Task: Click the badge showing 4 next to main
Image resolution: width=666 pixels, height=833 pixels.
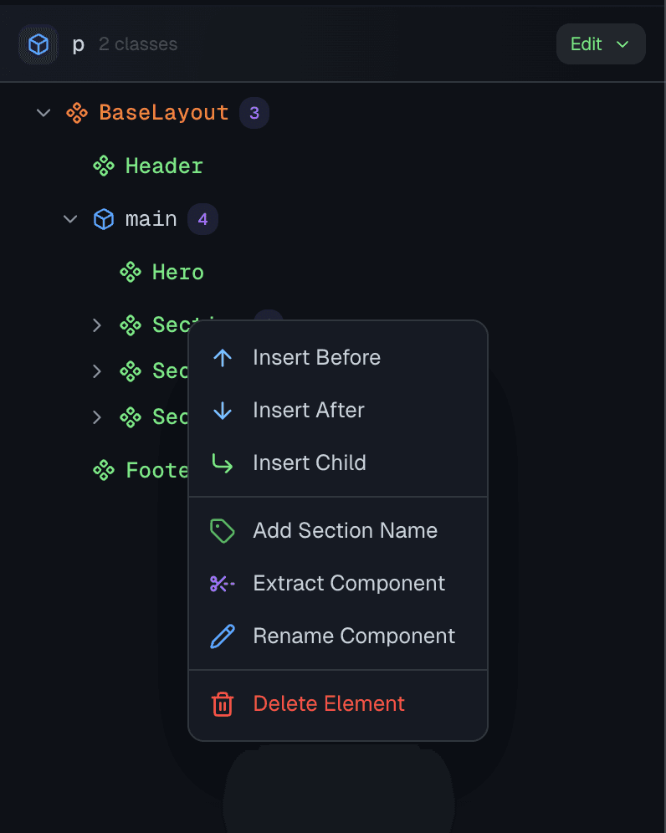Action: point(202,218)
